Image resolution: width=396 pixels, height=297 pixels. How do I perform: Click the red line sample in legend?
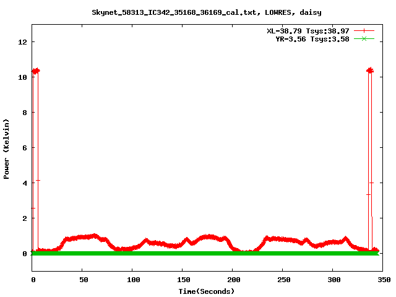click(364, 31)
